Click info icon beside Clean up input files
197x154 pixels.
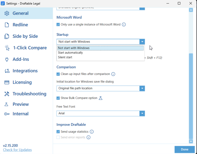tap(113, 74)
